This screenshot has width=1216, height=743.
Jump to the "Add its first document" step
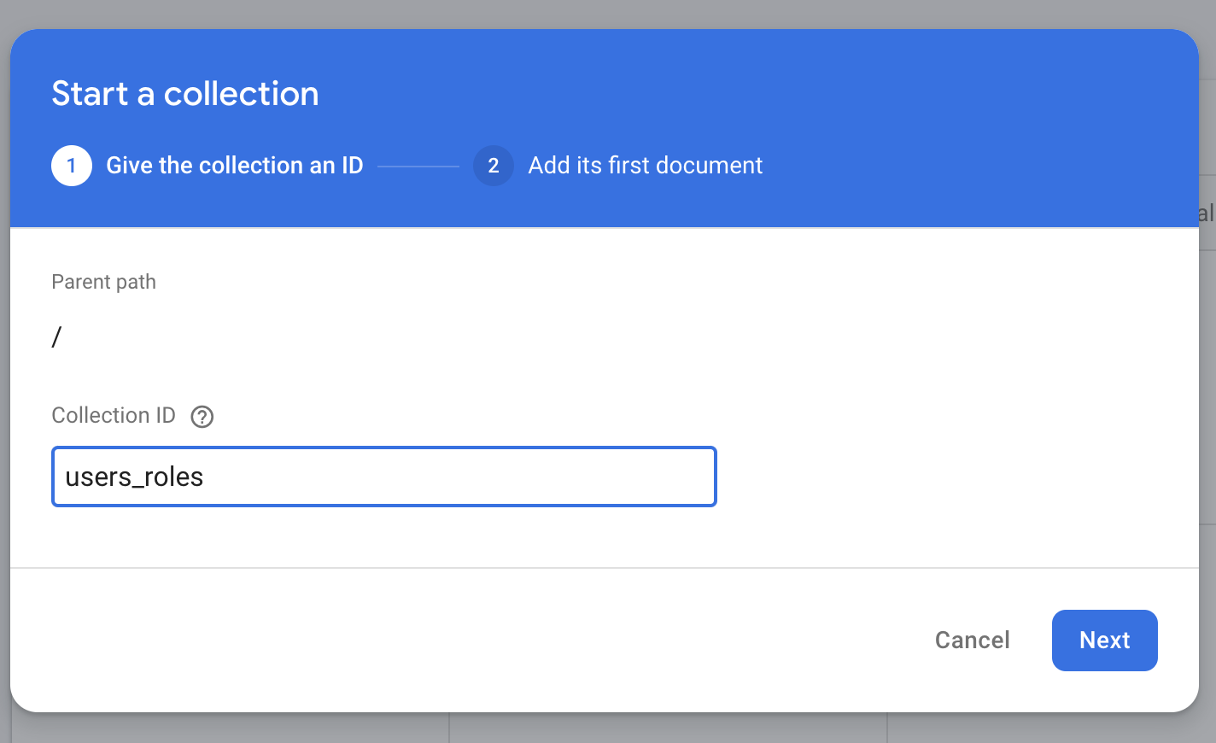[x=645, y=166]
